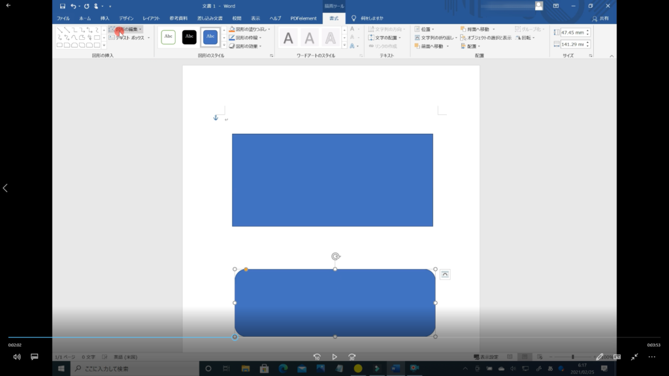The height and width of the screenshot is (376, 669).
Task: Click the video progress bar scrubber
Action: [x=235, y=337]
